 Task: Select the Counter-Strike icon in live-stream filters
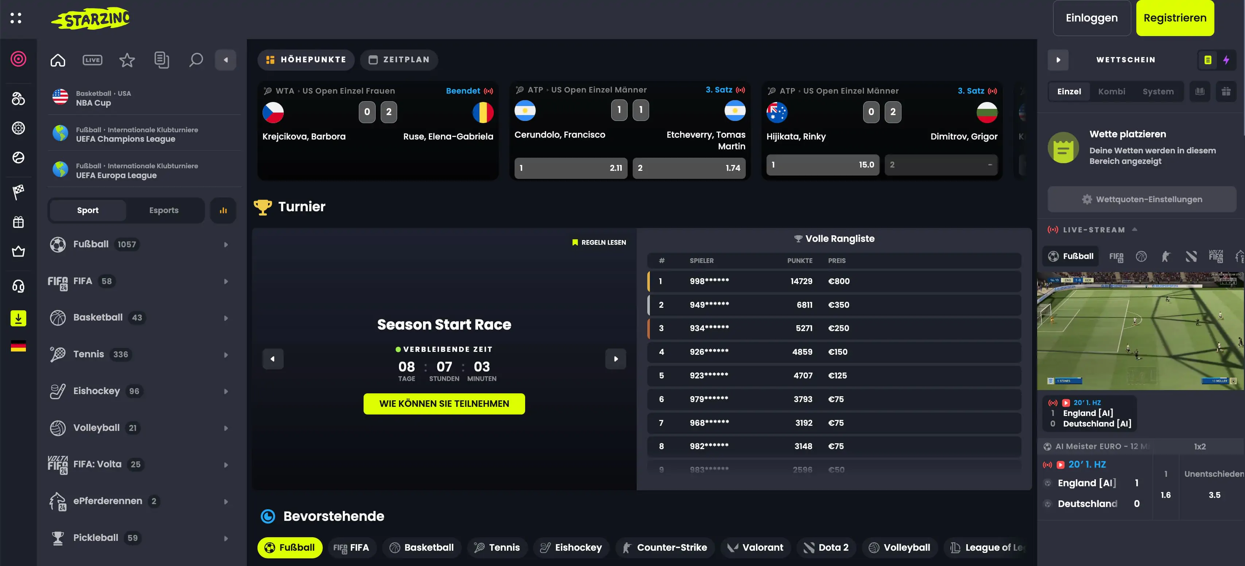1166,256
